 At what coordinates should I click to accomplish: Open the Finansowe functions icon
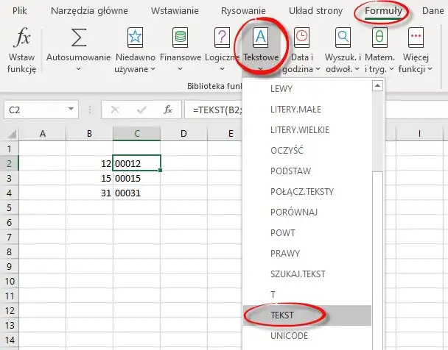180,37
